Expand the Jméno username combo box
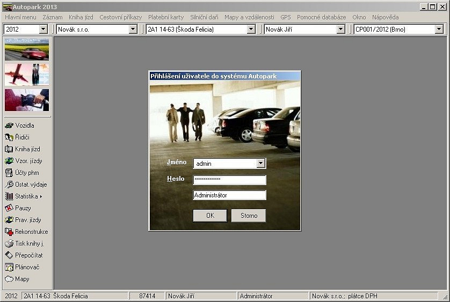The width and height of the screenshot is (450, 302). click(261, 163)
